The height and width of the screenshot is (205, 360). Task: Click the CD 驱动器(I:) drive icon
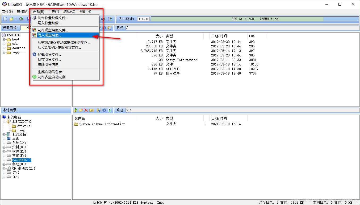pos(9,169)
